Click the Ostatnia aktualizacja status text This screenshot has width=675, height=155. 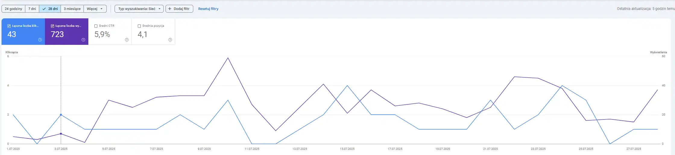(x=646, y=9)
